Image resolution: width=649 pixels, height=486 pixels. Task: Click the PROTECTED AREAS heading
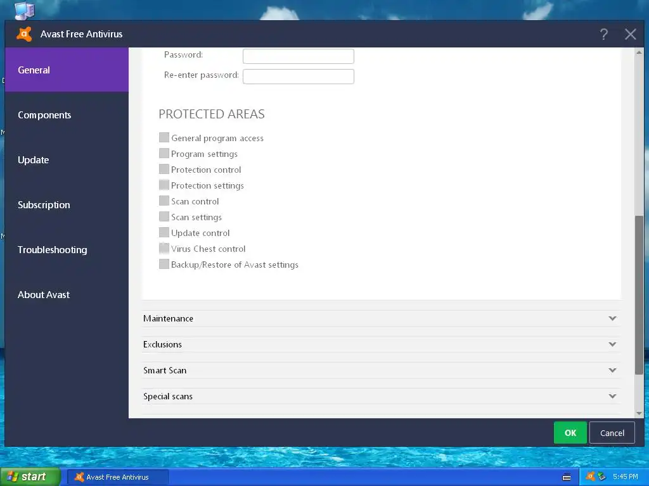click(212, 114)
